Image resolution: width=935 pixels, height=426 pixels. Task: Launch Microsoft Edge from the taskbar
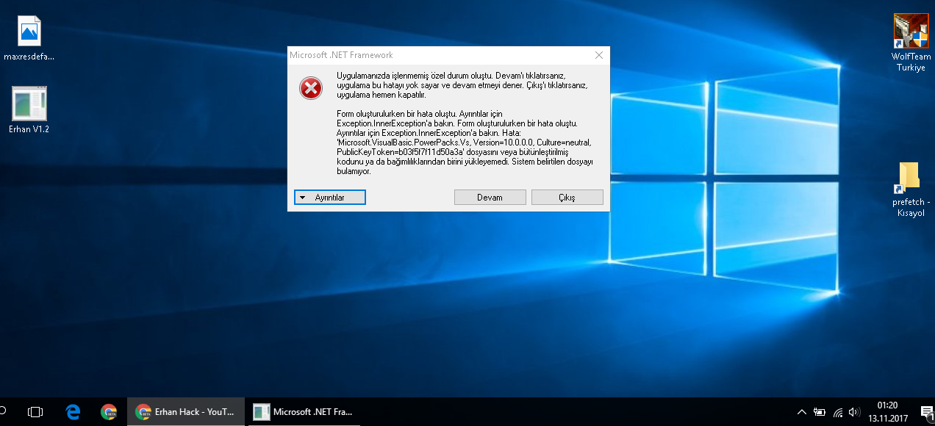73,412
